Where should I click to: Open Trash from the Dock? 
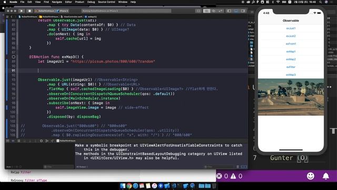(214, 186)
